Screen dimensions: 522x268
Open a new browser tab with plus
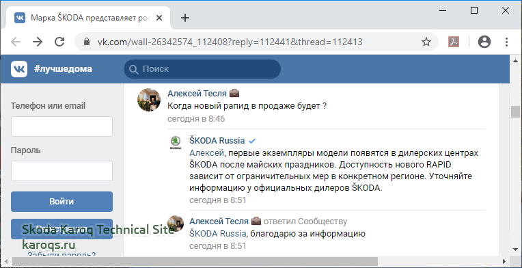click(184, 18)
